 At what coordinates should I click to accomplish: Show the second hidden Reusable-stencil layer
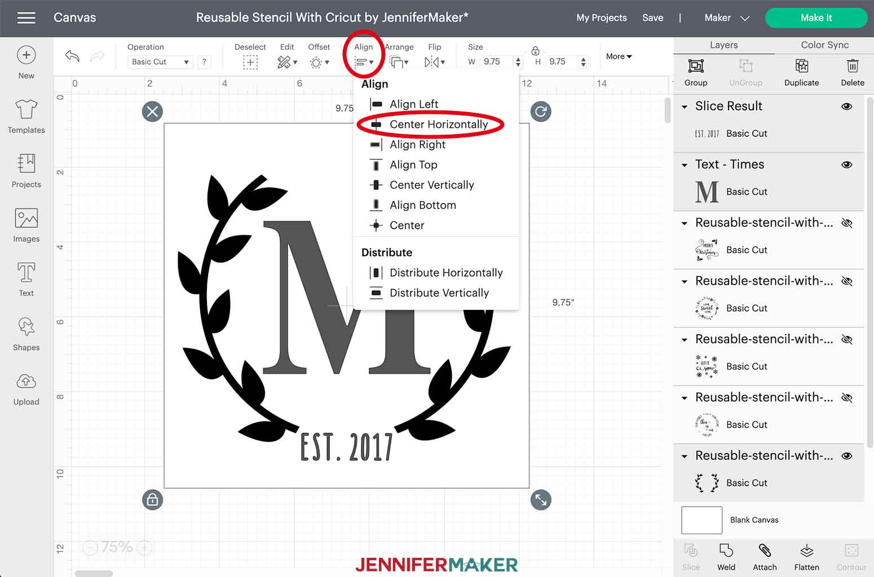tap(846, 281)
